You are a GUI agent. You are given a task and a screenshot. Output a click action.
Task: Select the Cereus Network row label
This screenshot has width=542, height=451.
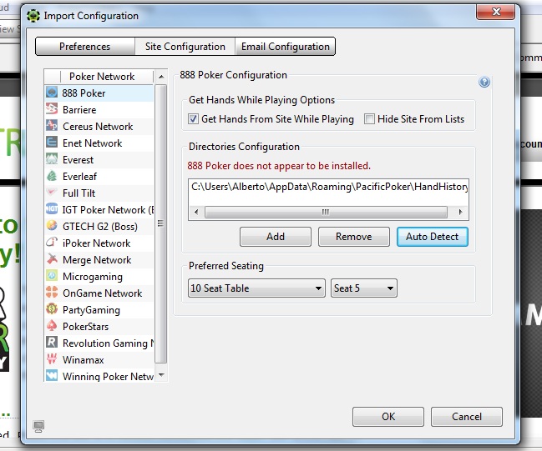point(98,126)
